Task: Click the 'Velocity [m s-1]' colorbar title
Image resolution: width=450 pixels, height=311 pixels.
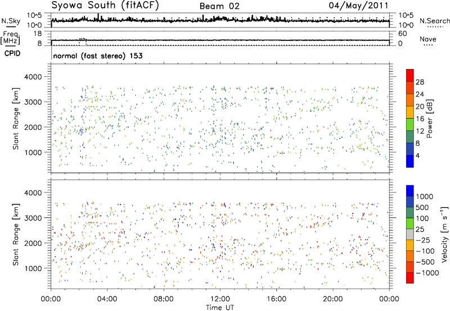Action: click(444, 234)
